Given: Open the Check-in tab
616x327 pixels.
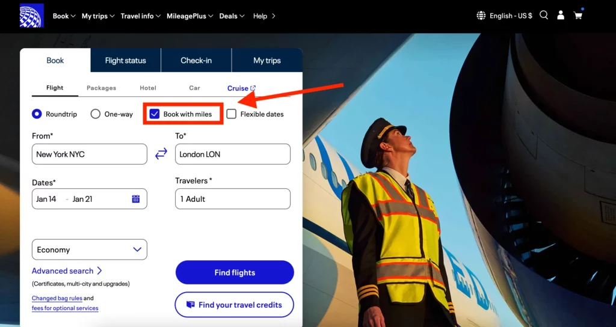Looking at the screenshot, I should 196,60.
